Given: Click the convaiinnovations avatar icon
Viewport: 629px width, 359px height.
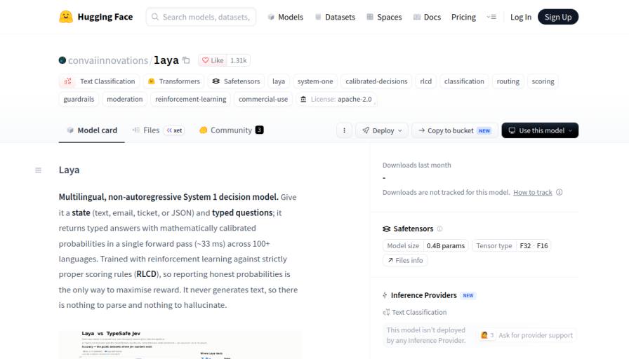Looking at the screenshot, I should (62, 60).
